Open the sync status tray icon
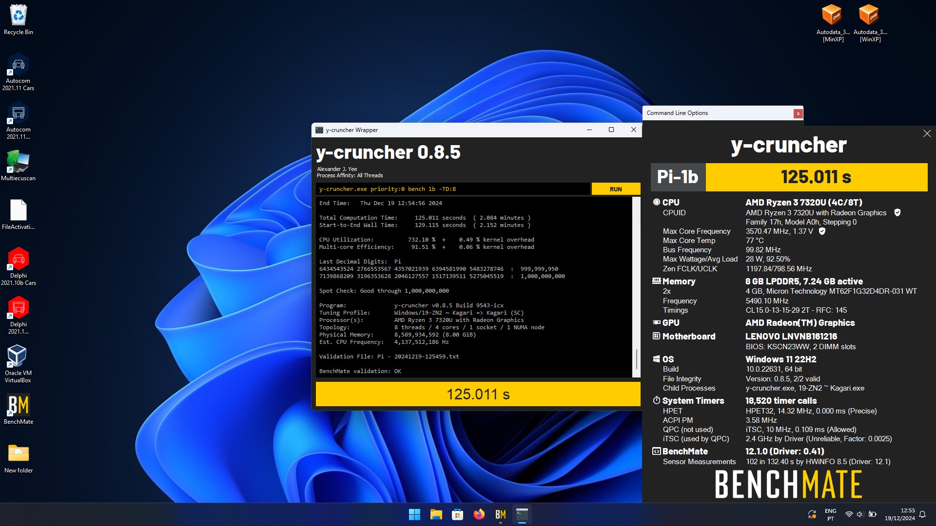The height and width of the screenshot is (526, 936). click(x=812, y=514)
